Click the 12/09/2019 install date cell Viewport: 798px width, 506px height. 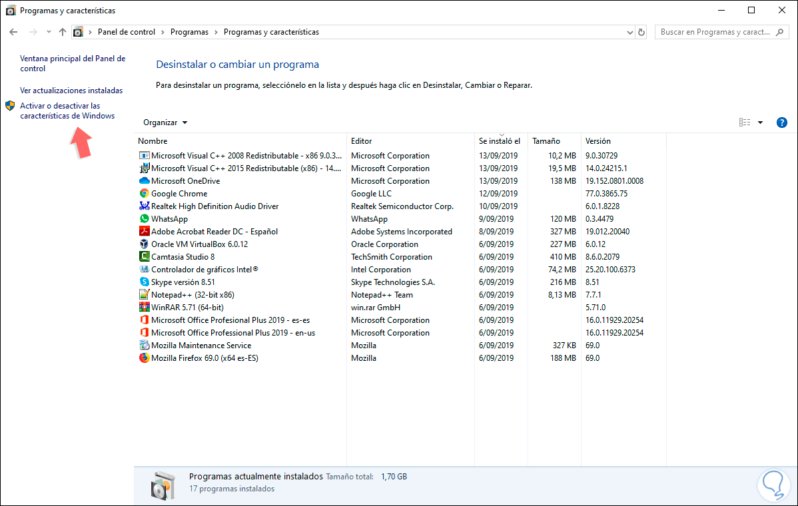[498, 194]
